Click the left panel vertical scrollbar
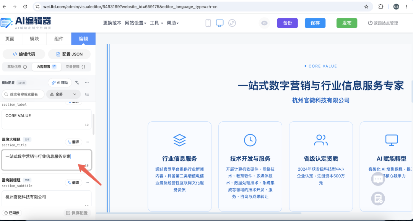This screenshot has width=413, height=221. pos(93,124)
